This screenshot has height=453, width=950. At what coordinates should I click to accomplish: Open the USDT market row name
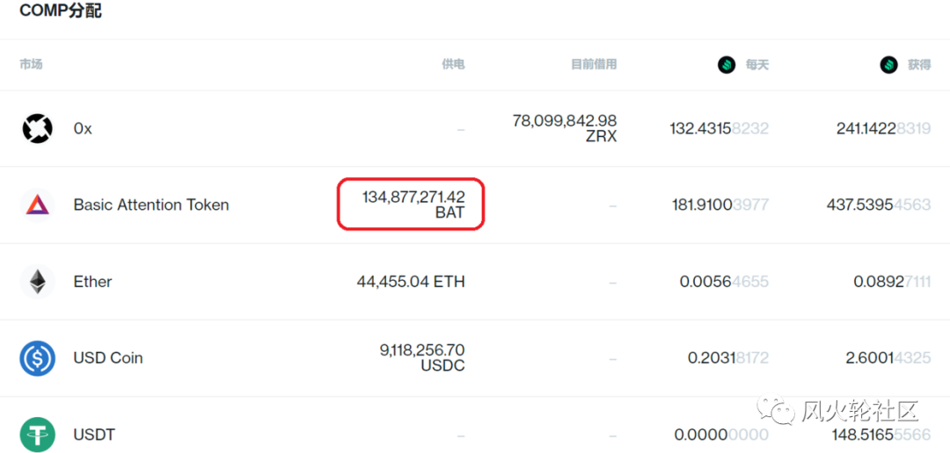tap(94, 435)
